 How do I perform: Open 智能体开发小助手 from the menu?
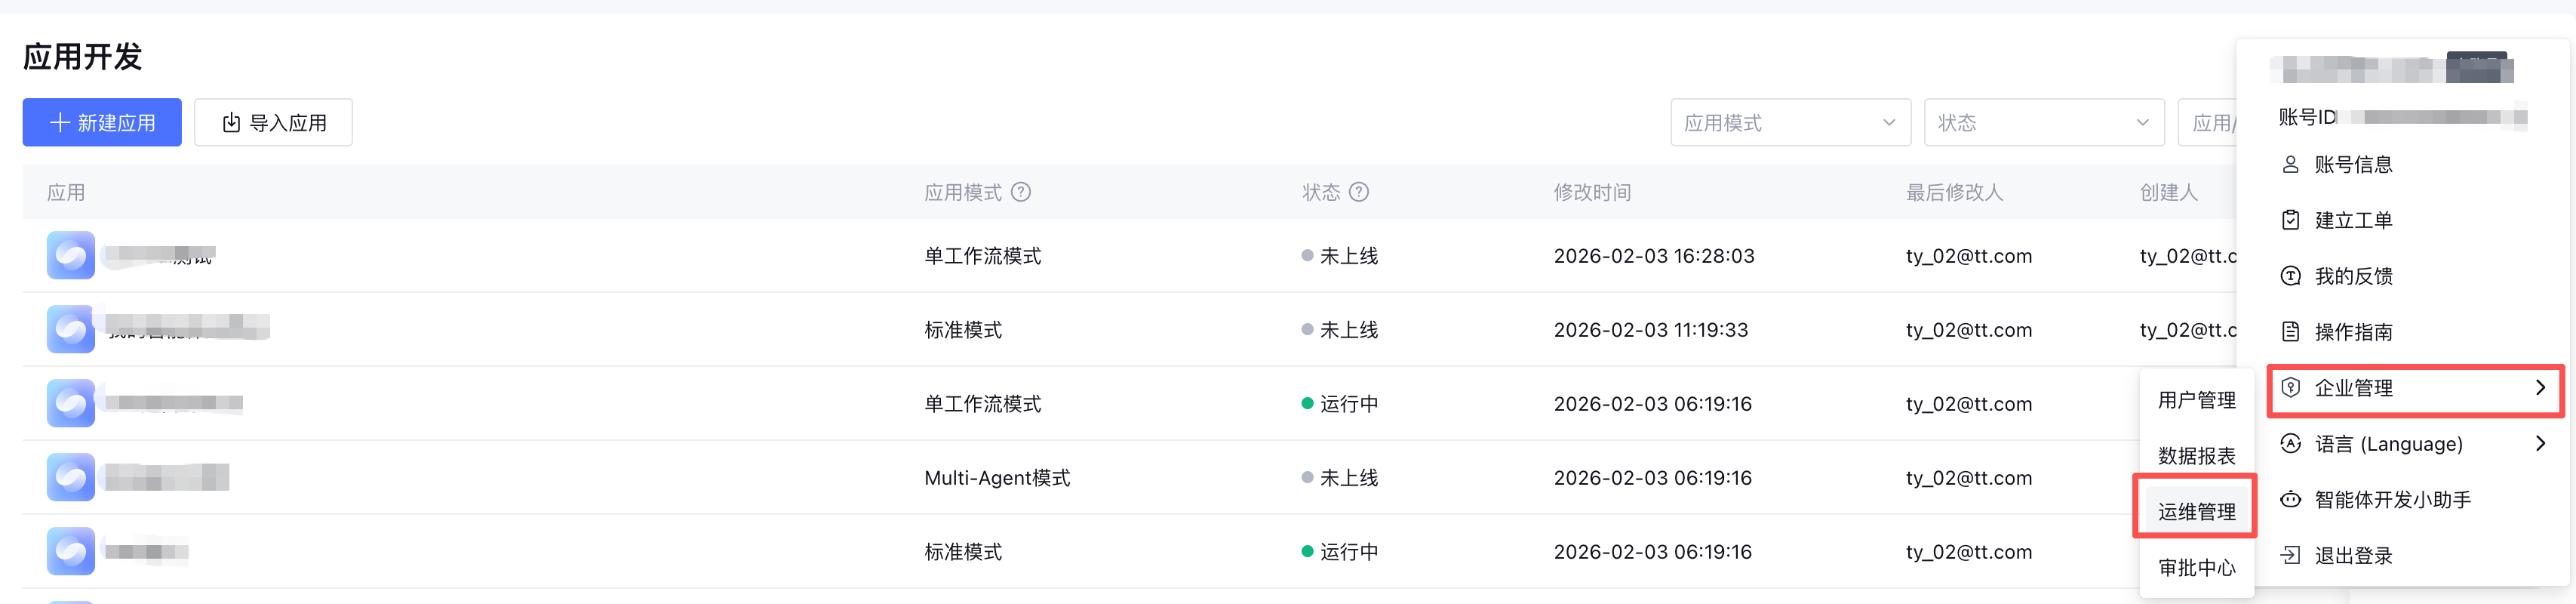coord(2392,499)
